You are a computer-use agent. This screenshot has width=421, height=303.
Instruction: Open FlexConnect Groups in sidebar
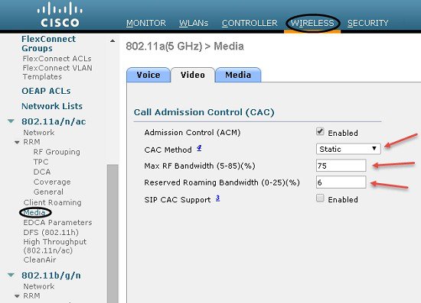point(48,44)
